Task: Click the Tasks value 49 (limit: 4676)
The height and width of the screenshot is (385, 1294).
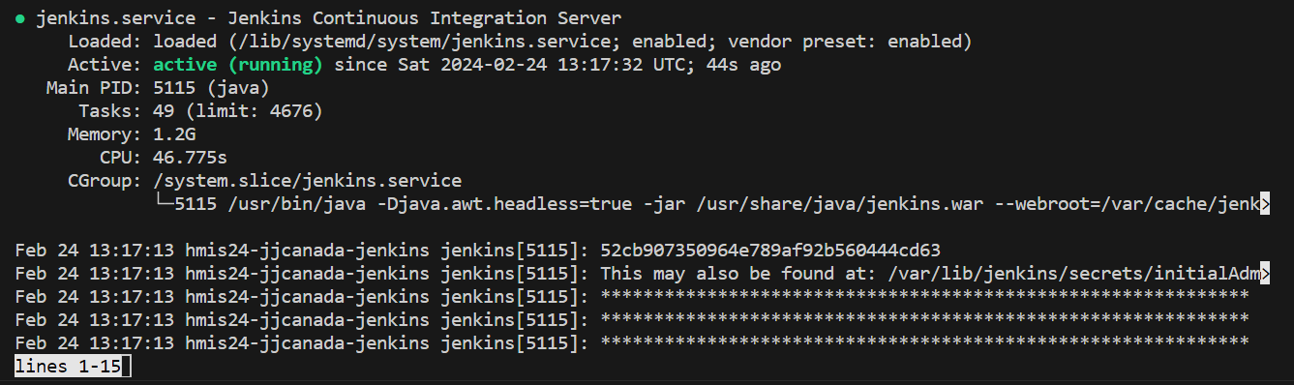Action: [x=238, y=111]
